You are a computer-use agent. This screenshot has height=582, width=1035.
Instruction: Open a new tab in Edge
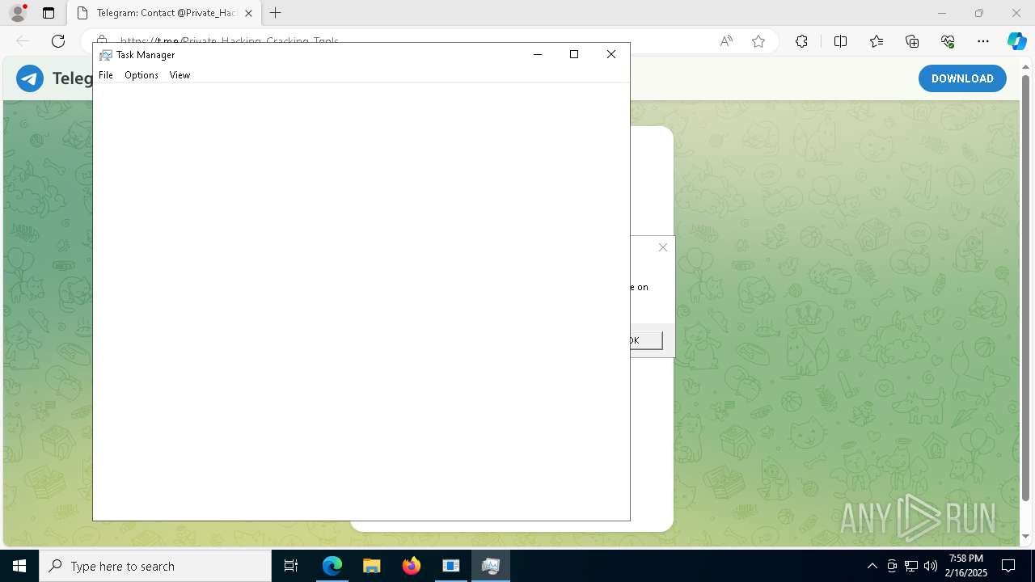click(276, 13)
